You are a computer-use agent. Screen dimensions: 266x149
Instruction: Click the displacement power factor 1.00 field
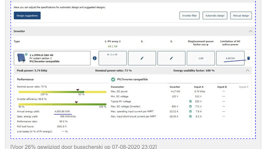coord(200,58)
